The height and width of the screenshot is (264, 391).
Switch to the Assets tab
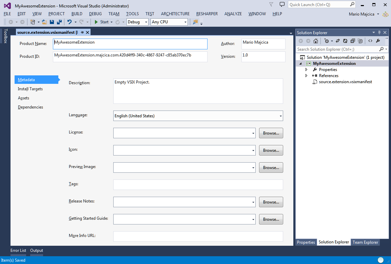pos(23,98)
